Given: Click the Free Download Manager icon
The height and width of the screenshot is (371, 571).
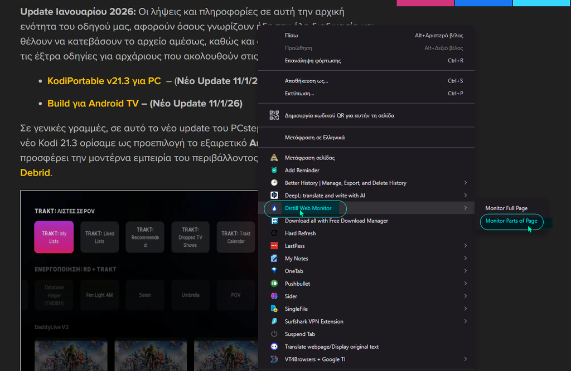Looking at the screenshot, I should coord(274,221).
